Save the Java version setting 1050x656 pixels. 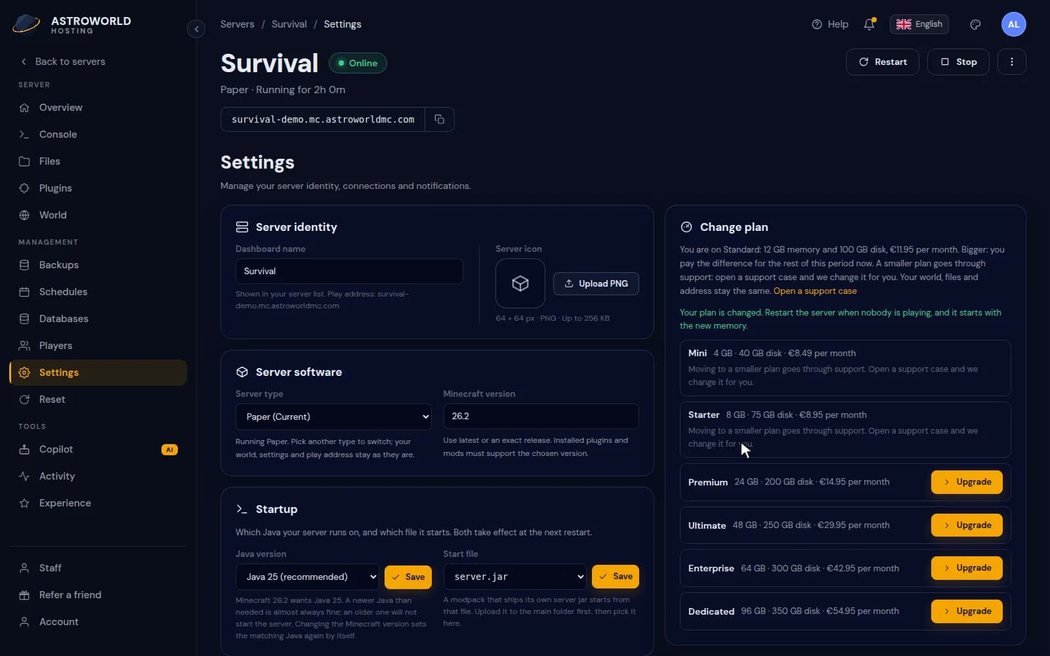coord(408,577)
